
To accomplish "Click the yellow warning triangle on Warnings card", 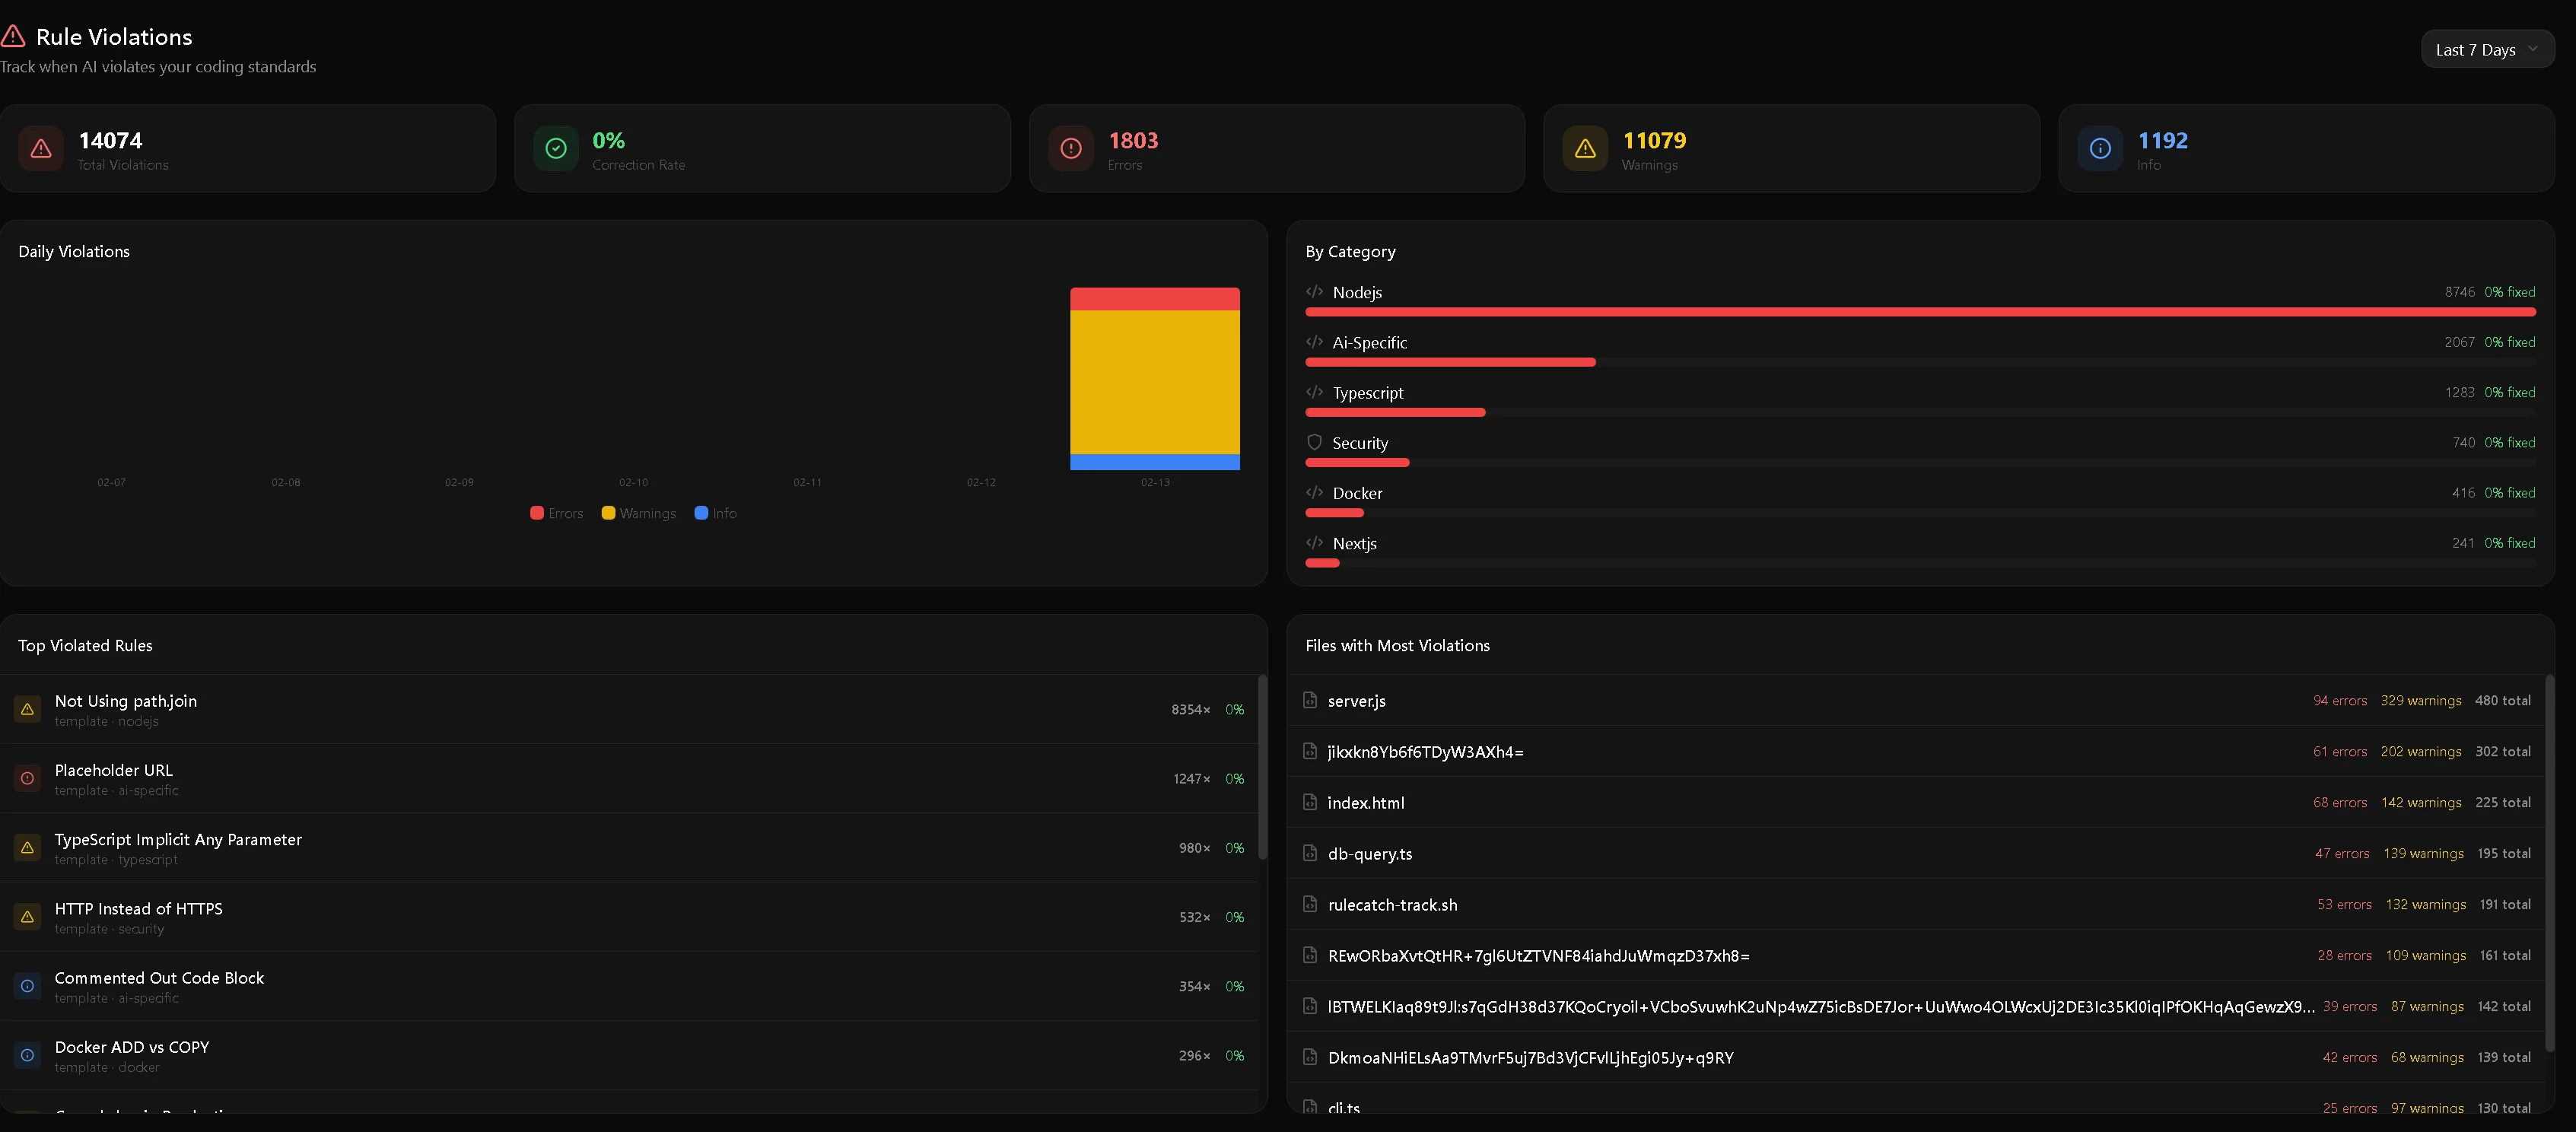I will [1584, 148].
